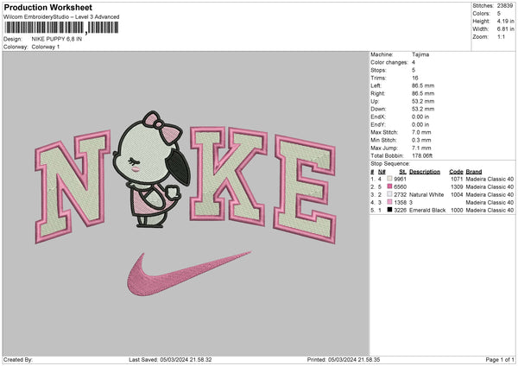Click the code '1004' in stop sequence
Viewport: 518px width, 366px height.
(457, 194)
